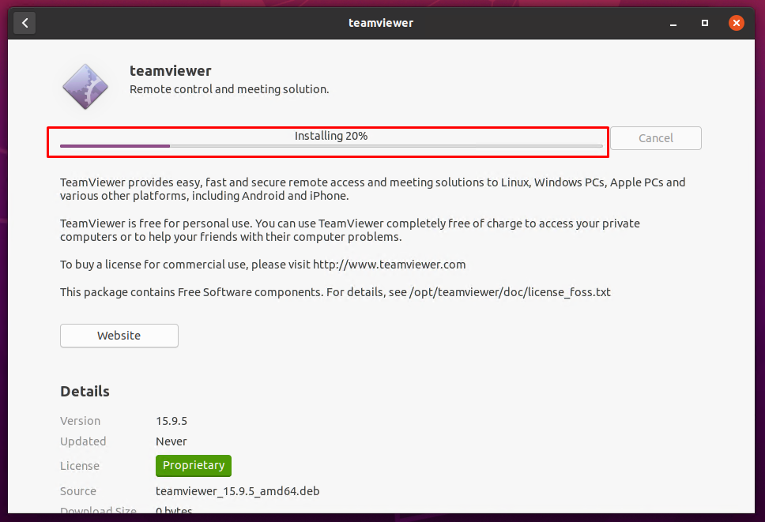Image resolution: width=765 pixels, height=522 pixels.
Task: Click the license_foss.txt path paragraph
Action: point(335,292)
